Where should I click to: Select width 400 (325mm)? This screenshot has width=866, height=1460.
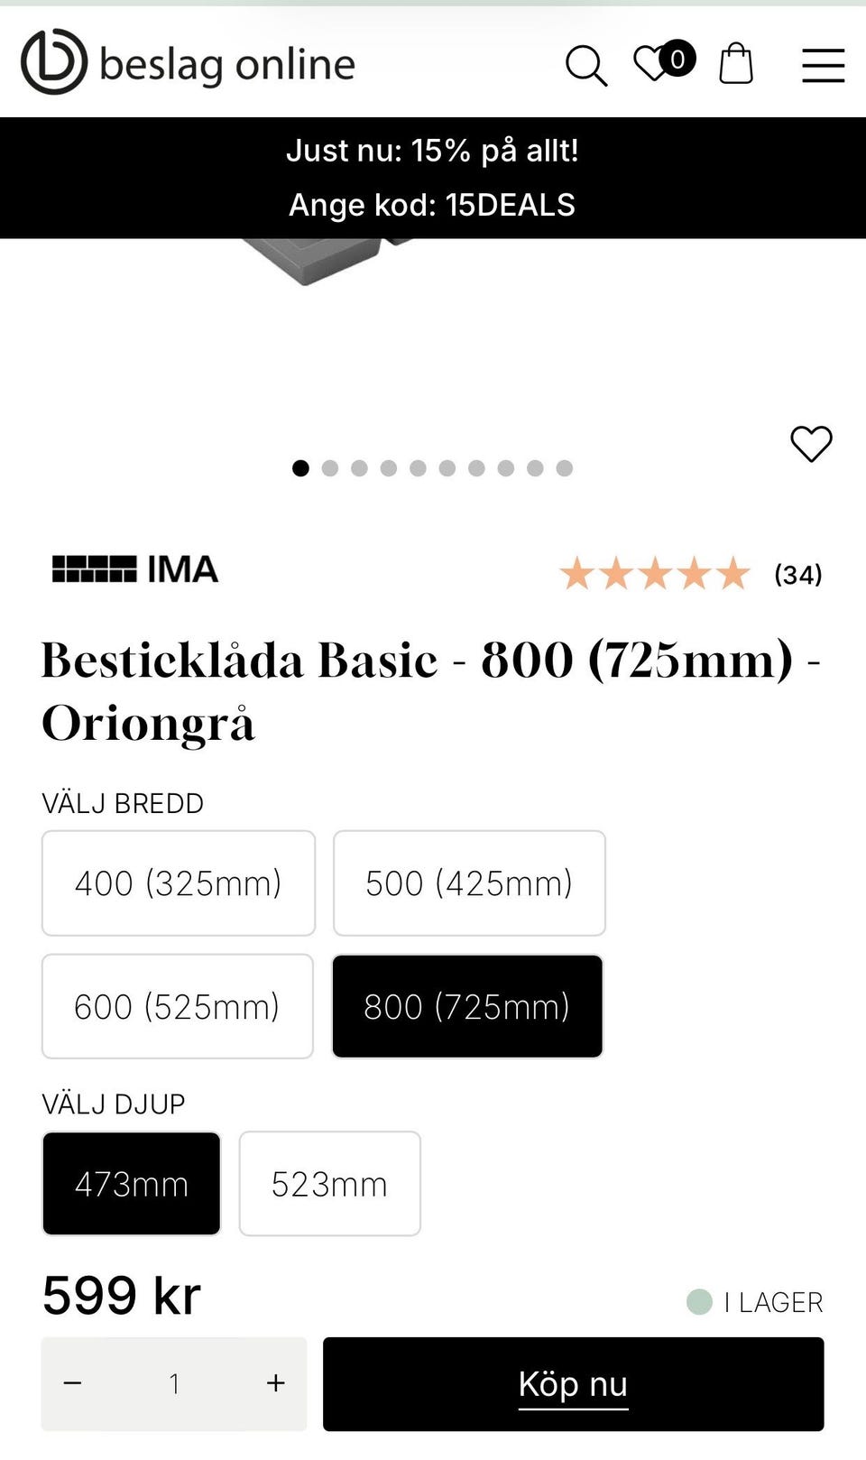(179, 883)
